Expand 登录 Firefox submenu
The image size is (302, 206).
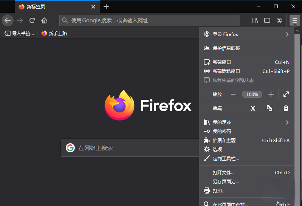click(247, 34)
